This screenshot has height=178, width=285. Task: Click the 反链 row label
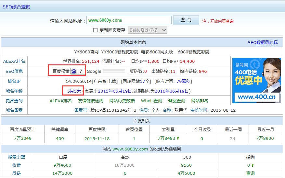point(17,173)
